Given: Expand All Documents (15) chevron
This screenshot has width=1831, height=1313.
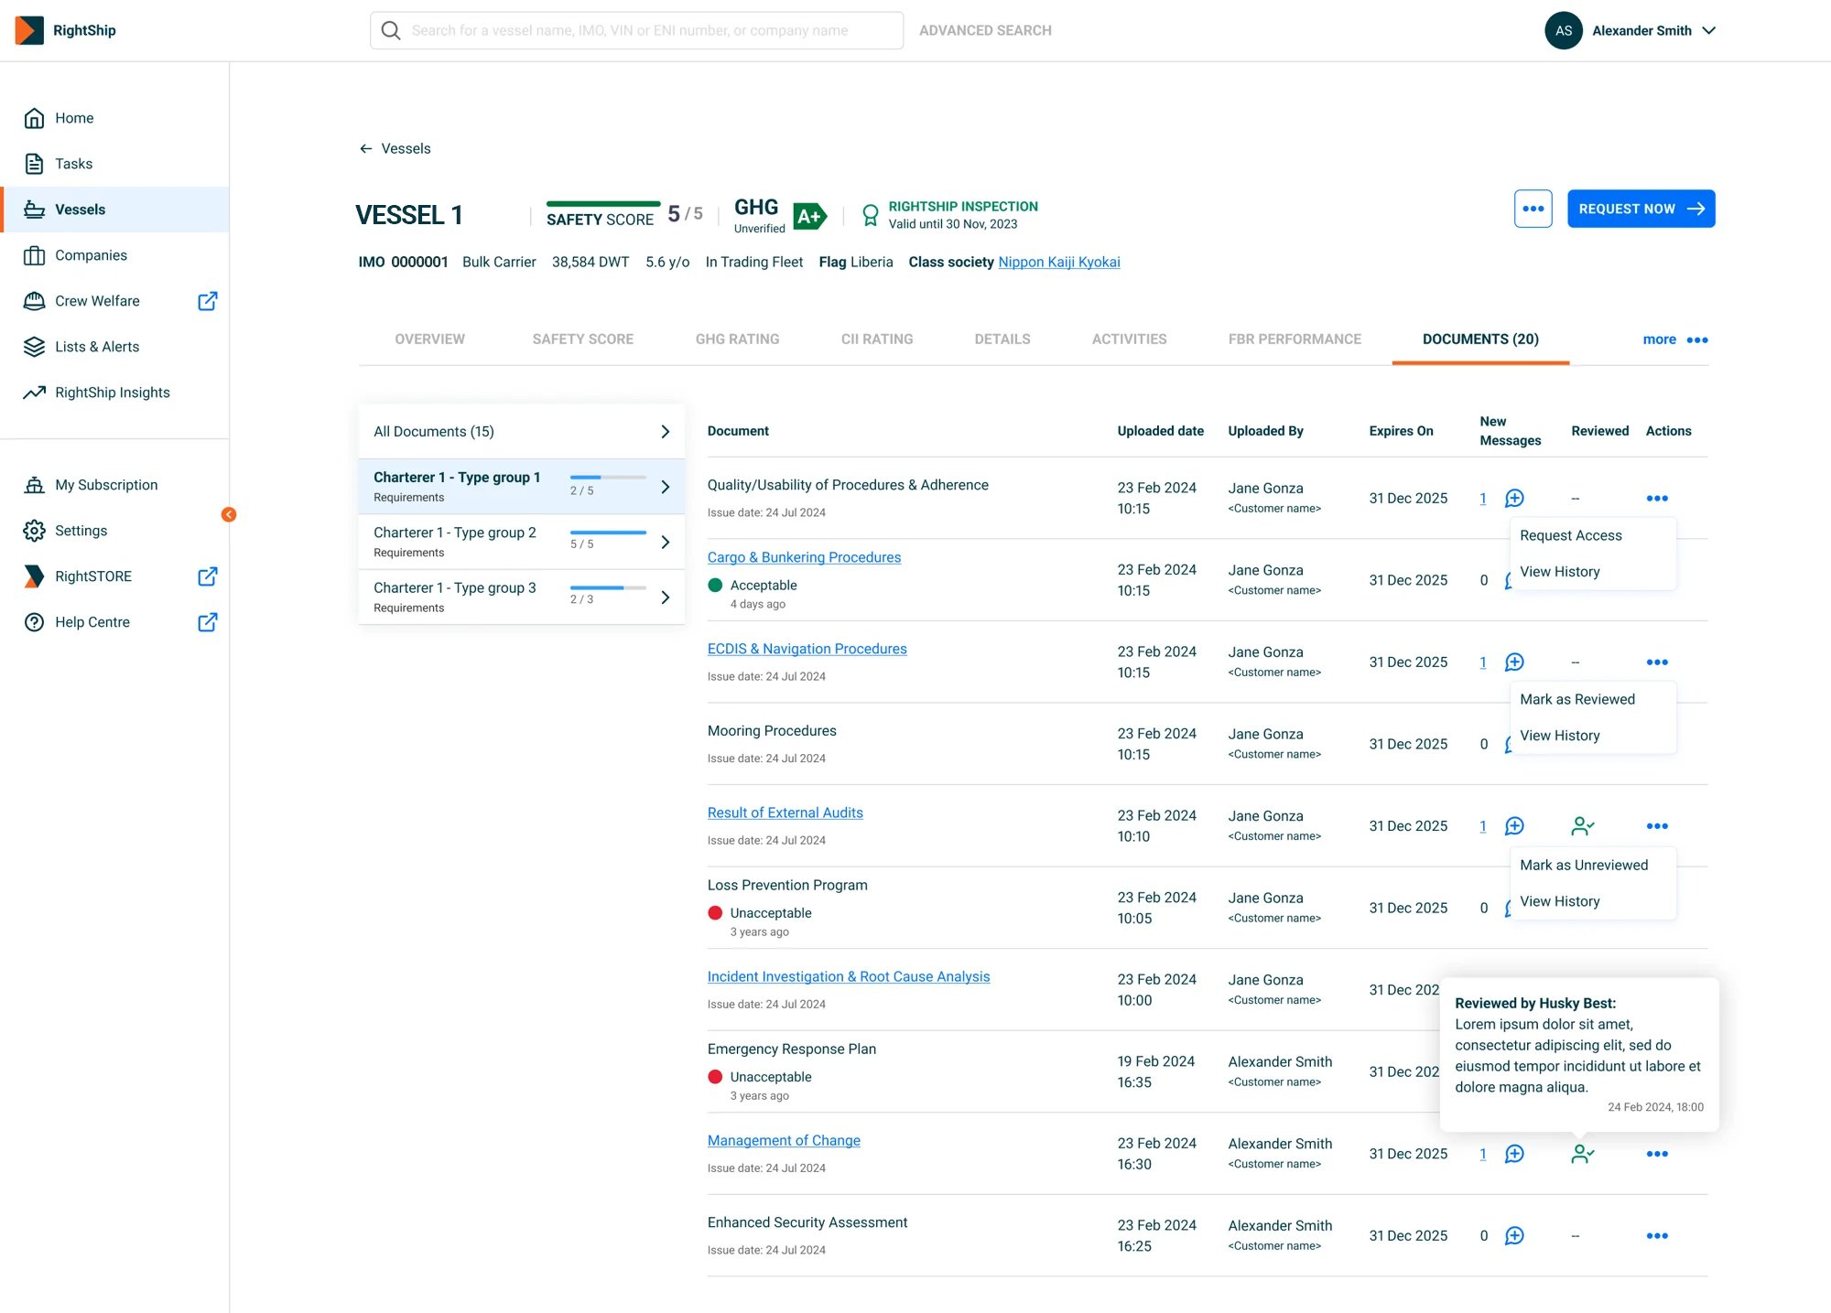Looking at the screenshot, I should pyautogui.click(x=666, y=432).
